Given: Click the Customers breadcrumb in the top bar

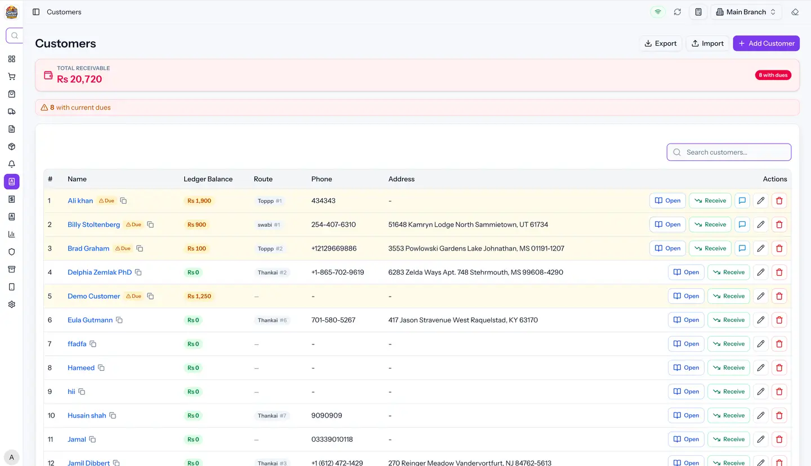Looking at the screenshot, I should point(64,12).
